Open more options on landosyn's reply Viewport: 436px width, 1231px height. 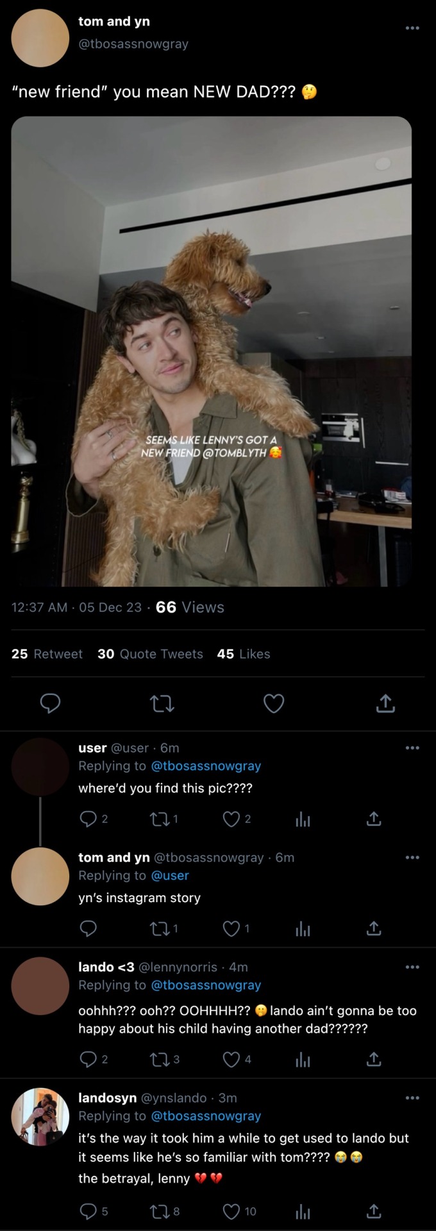click(x=412, y=1098)
